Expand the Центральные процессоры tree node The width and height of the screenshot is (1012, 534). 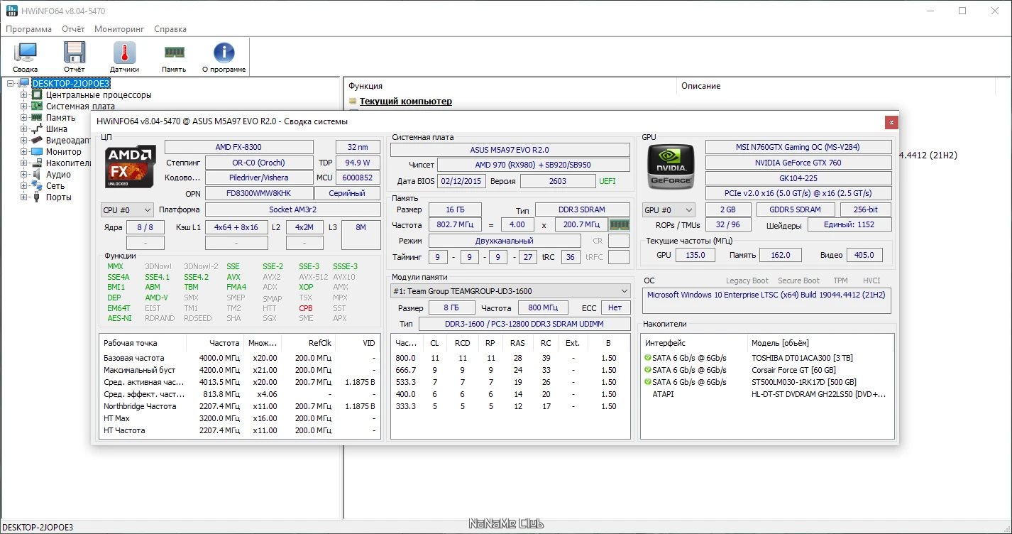tap(24, 95)
